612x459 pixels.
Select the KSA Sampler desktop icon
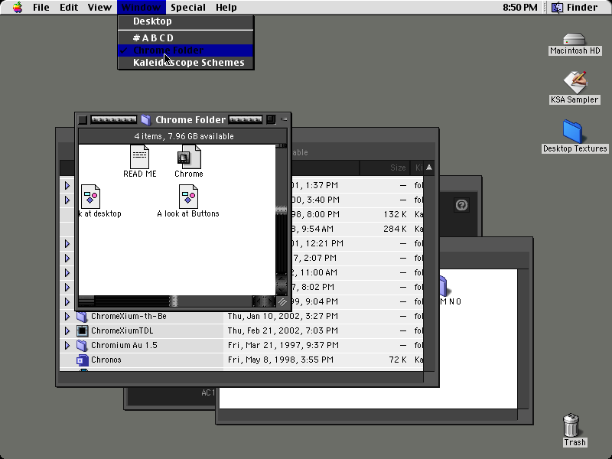pyautogui.click(x=575, y=82)
